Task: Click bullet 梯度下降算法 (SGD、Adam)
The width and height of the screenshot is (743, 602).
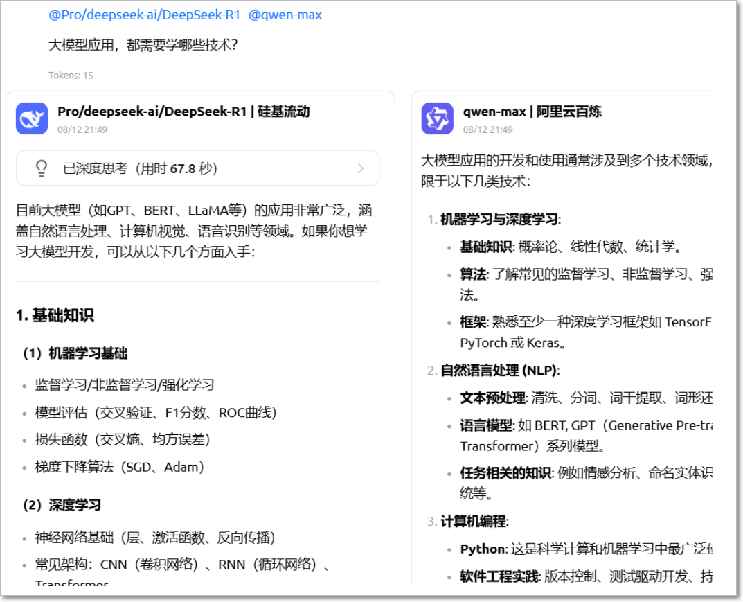Action: pos(120,467)
